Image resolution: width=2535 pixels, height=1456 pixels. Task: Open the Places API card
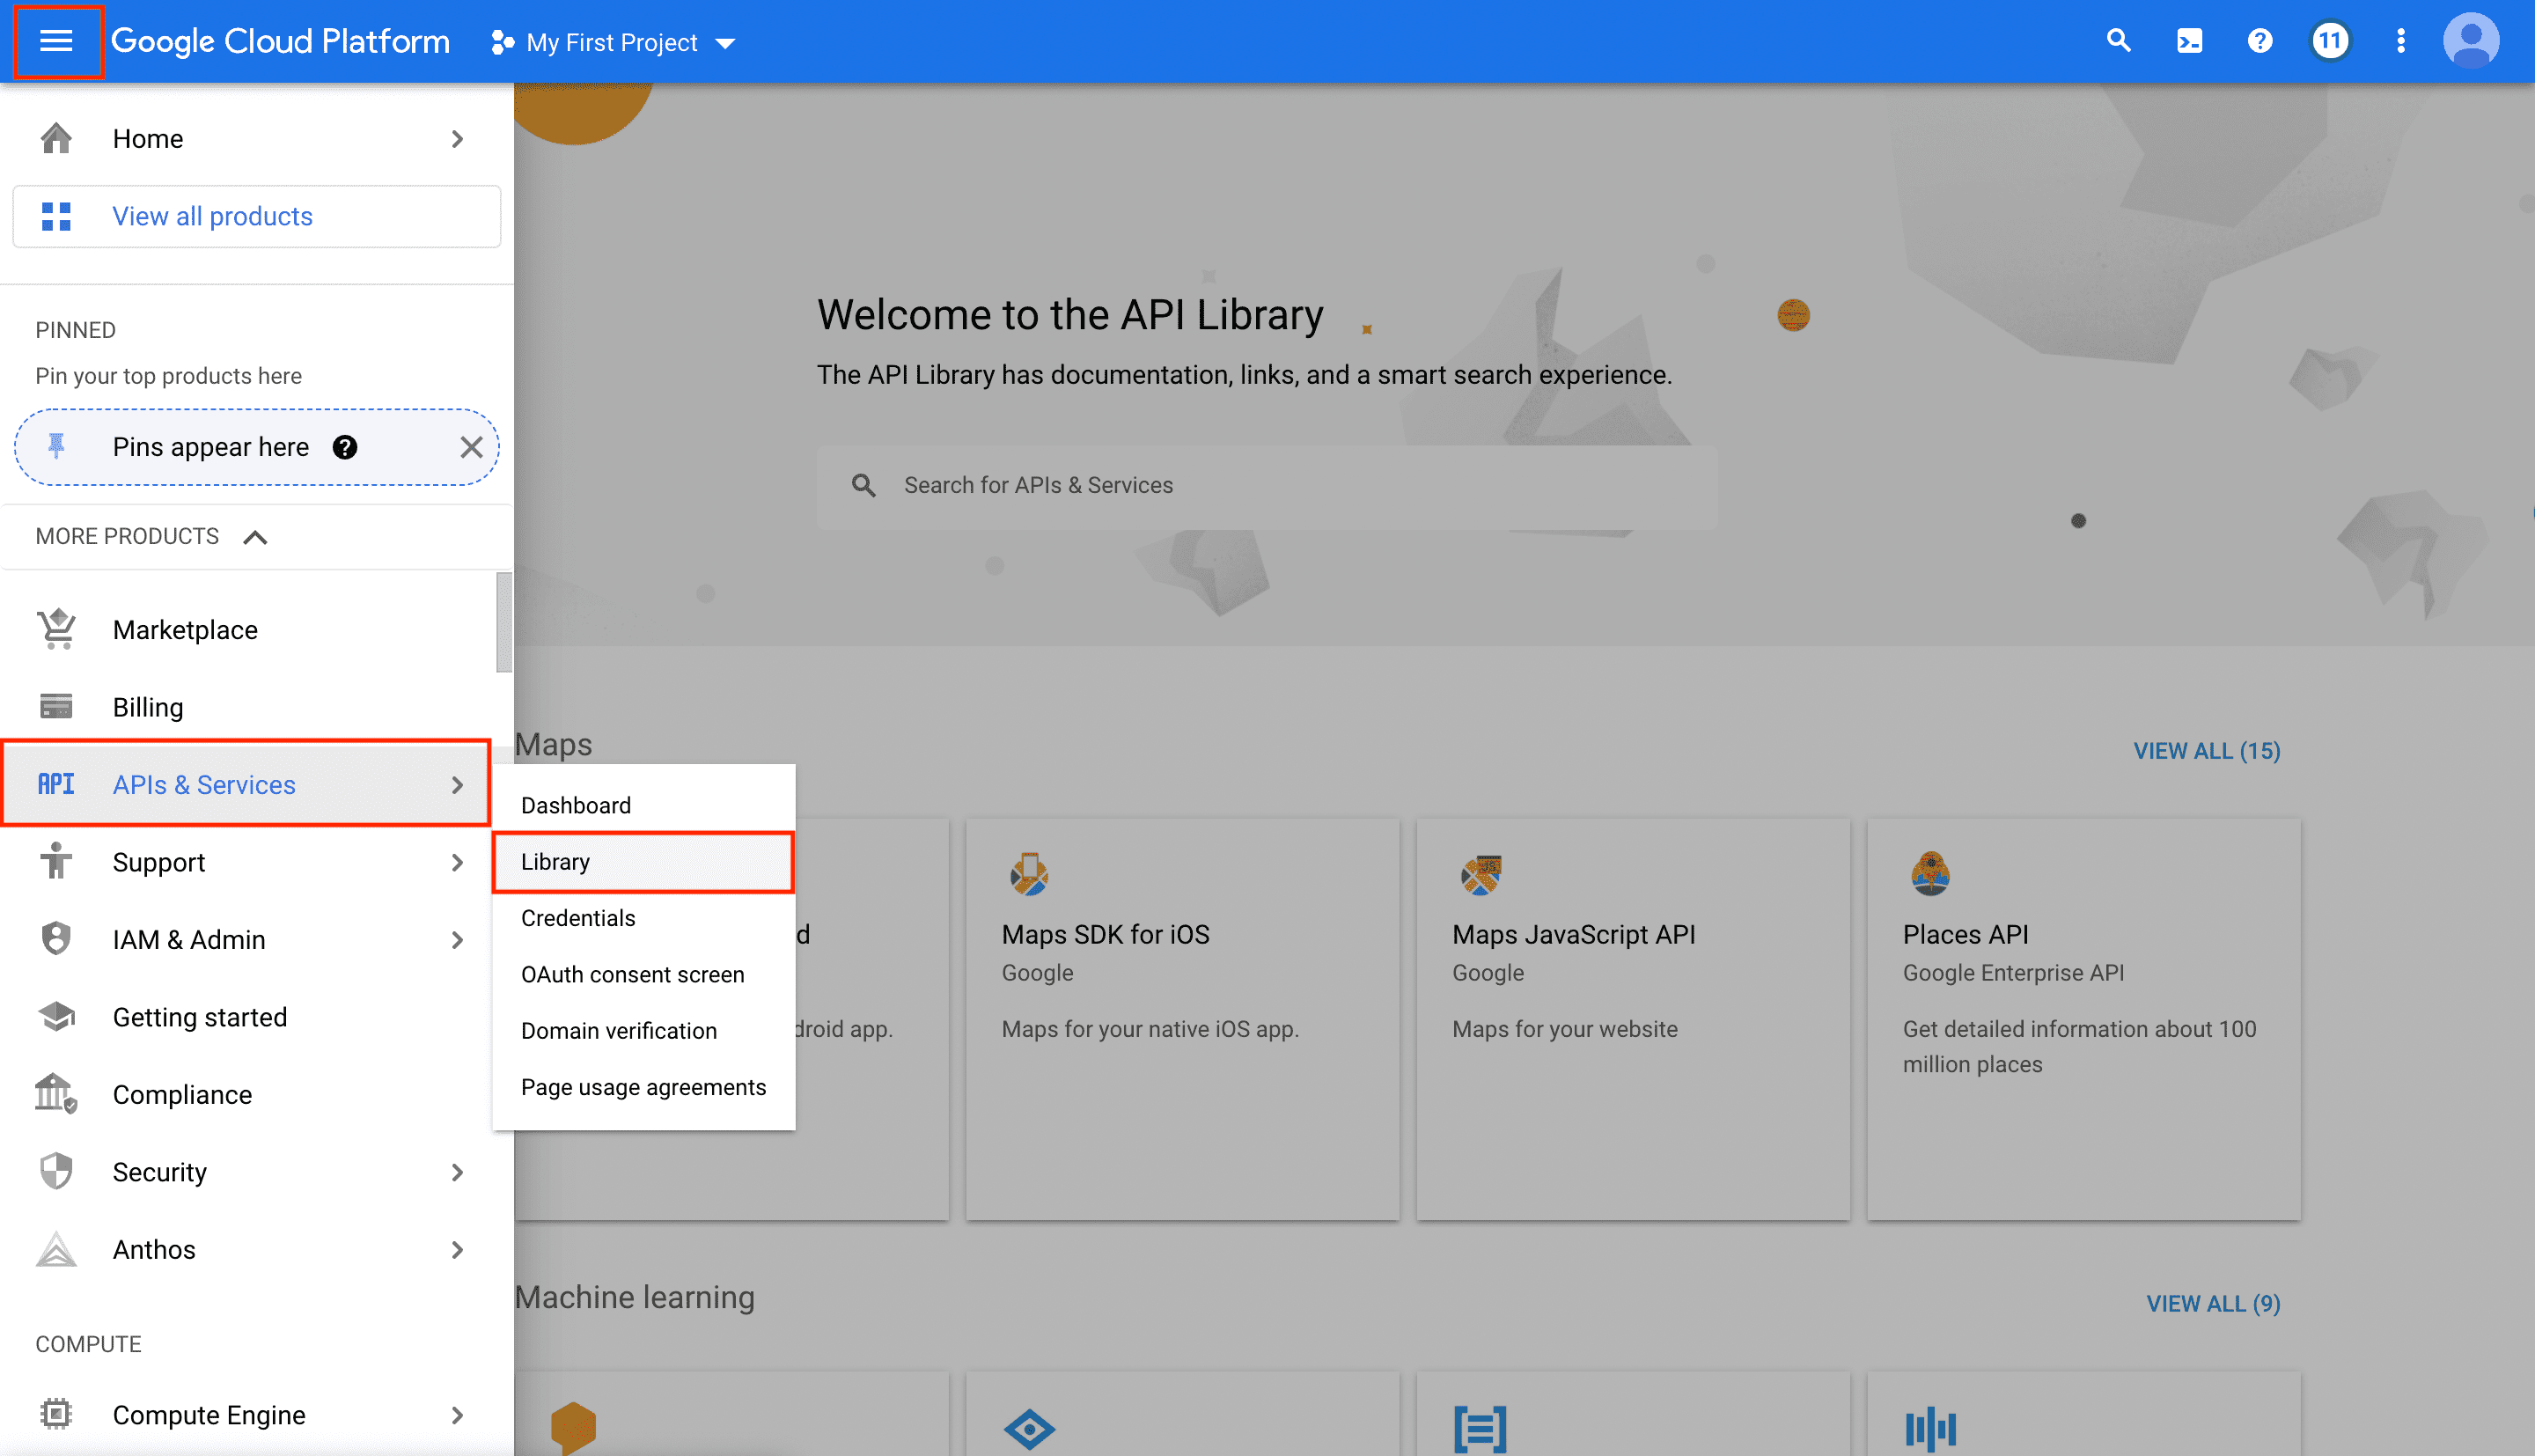(2083, 1019)
